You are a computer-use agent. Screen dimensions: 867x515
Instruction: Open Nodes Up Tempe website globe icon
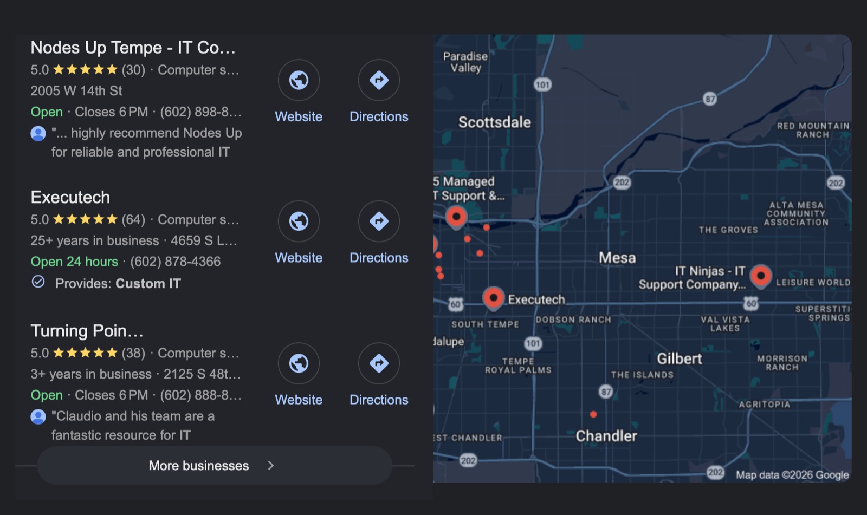point(299,80)
